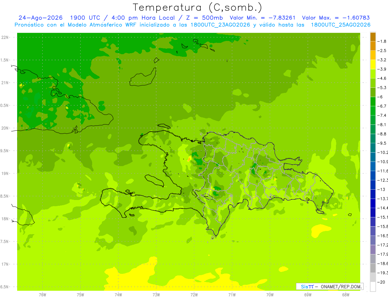Click the '74W' longitude label
The height and width of the screenshot is (299, 388).
tap(118, 295)
